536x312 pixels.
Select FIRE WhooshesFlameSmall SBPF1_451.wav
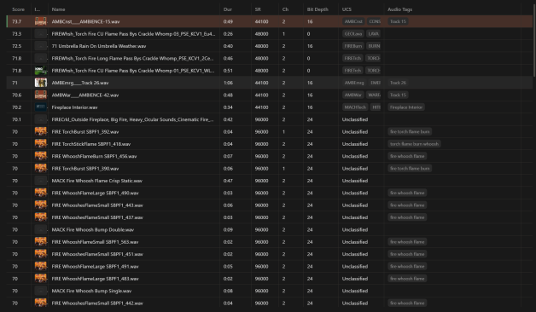(97, 254)
